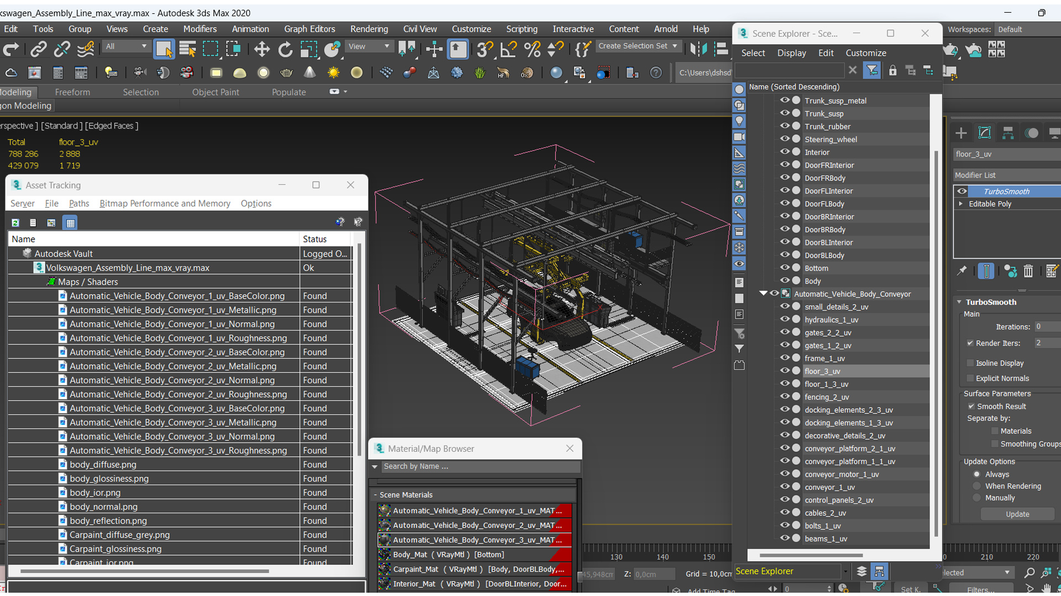Click the Scene Explorer vertical scrollbar

(x=936, y=342)
